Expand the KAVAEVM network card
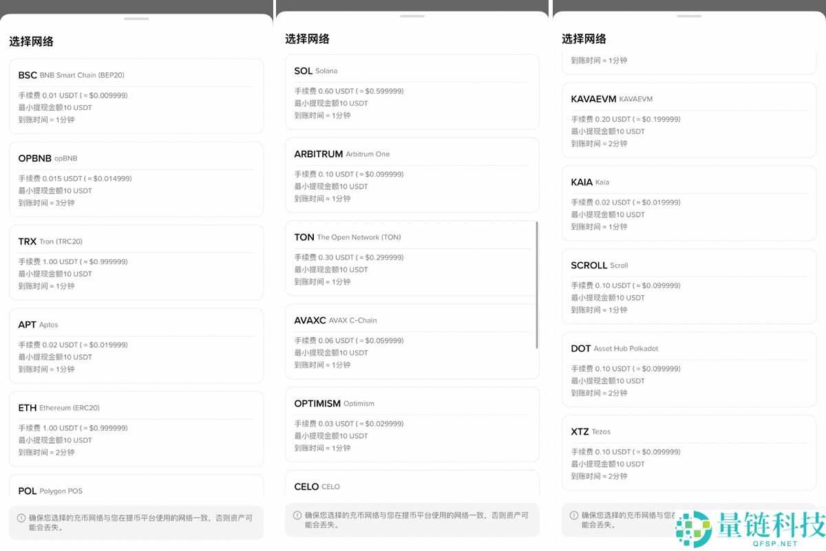826x551 pixels. pos(688,120)
